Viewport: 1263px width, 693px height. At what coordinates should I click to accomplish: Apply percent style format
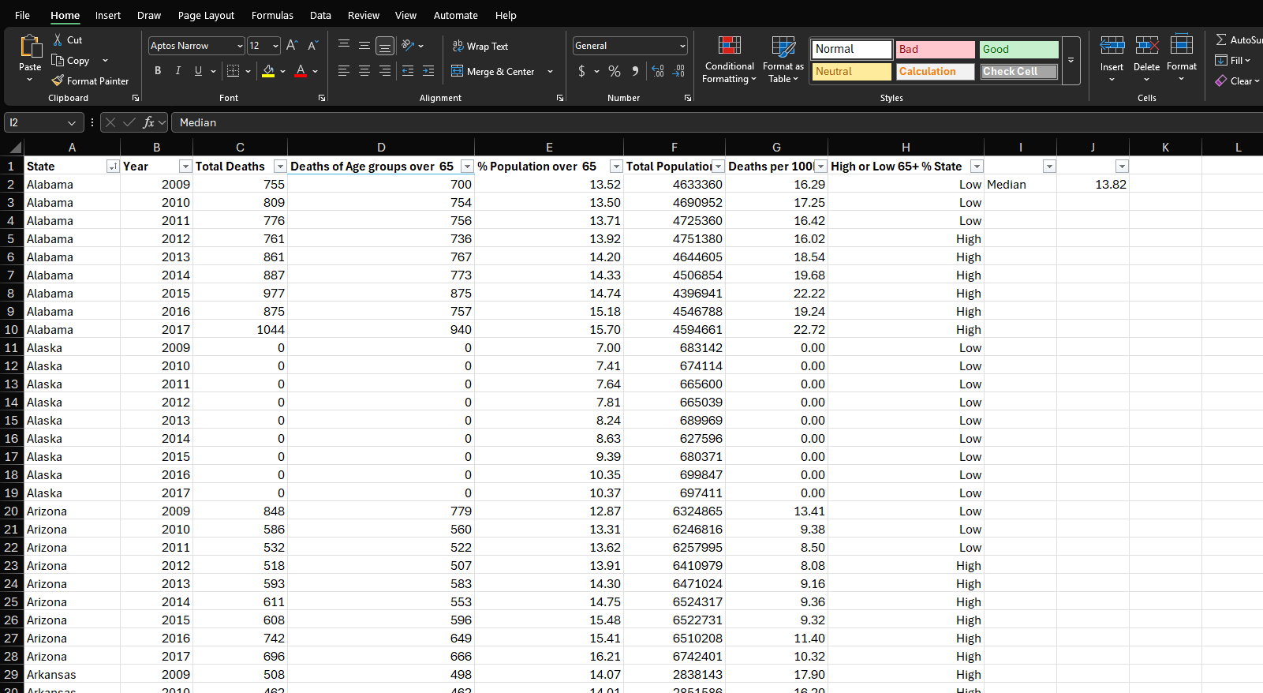pos(615,71)
